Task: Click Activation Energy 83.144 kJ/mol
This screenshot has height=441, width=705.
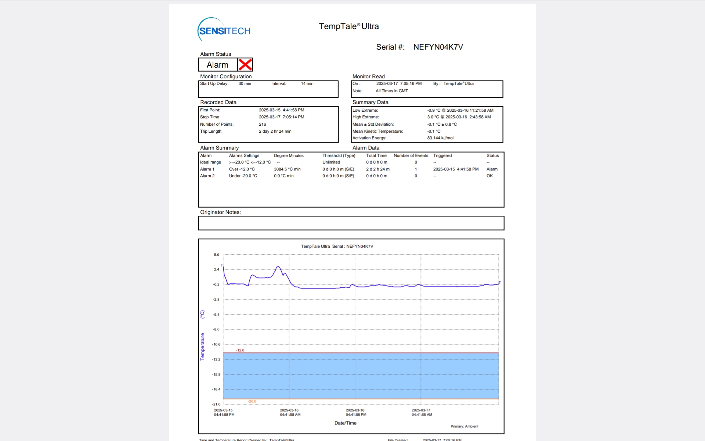Action: 440,138
